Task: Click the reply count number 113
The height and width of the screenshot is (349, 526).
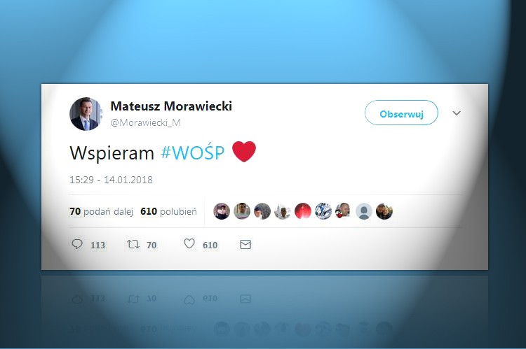Action: click(x=98, y=245)
